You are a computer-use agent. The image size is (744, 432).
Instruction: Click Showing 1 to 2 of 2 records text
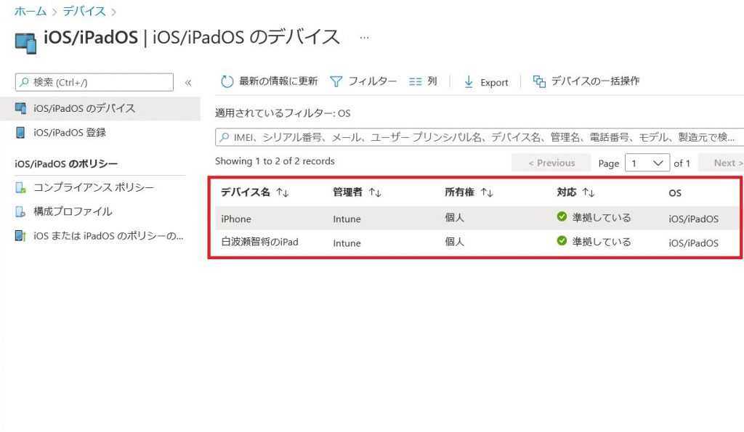275,161
